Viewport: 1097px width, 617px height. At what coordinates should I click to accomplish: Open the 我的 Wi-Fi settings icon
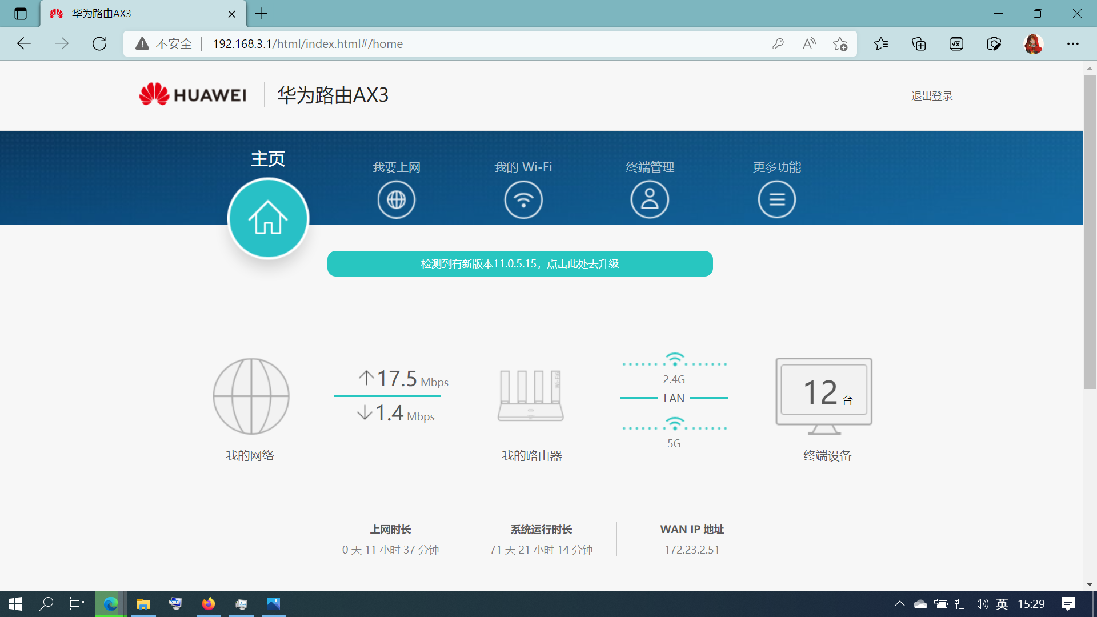[x=523, y=199]
